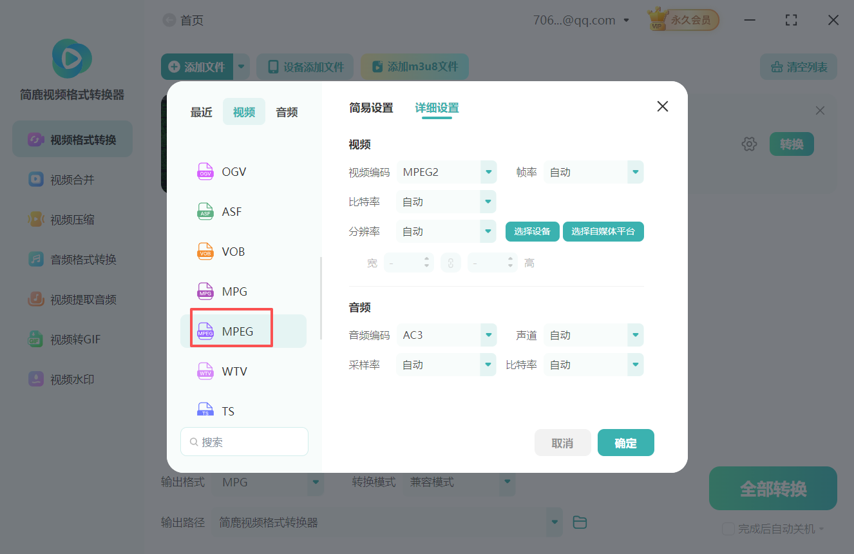Image resolution: width=854 pixels, height=554 pixels.
Task: Switch to the 音频 format tab
Action: 286,111
